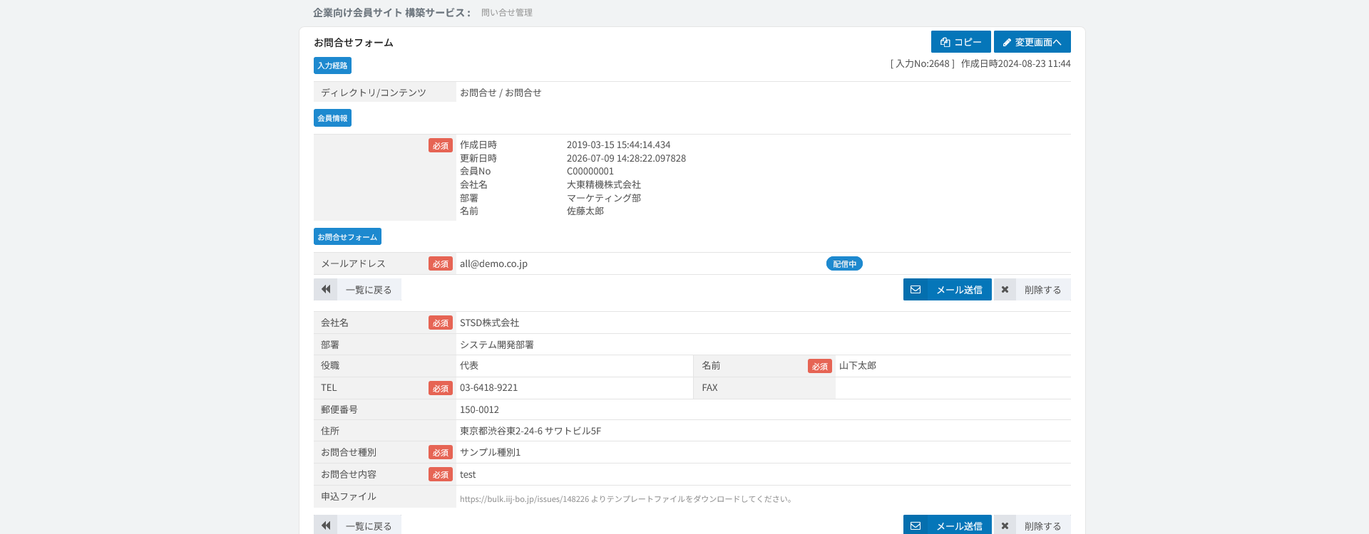The height and width of the screenshot is (534, 1369).
Task: Click the 入力No:2648 text
Action: coord(923,63)
